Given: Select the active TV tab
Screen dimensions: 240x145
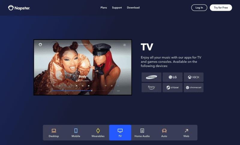Looking at the screenshot, I should pos(120,133).
